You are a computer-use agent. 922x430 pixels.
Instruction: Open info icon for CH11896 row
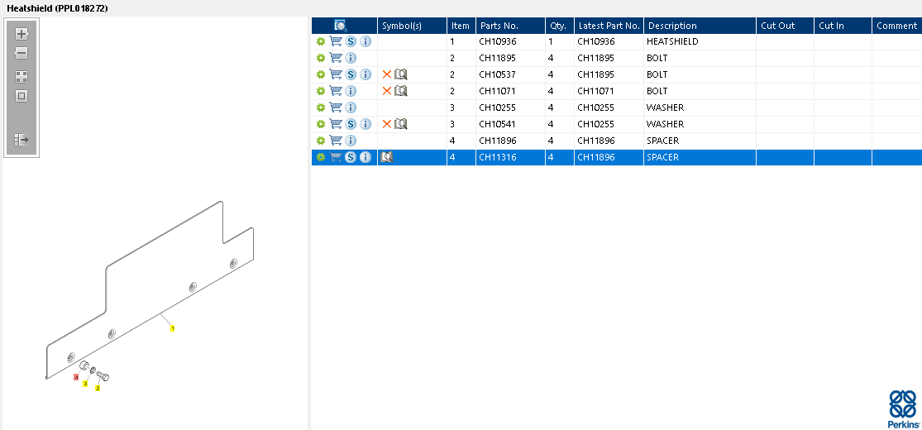351,140
